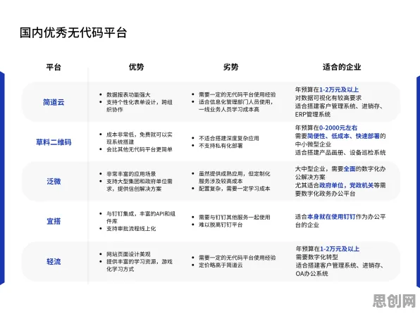Click ERP管理系统 text

click(313, 115)
